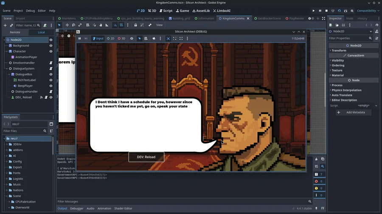Screen dimensions: 382x214
Task: Hide the Background node
Action: (51, 46)
